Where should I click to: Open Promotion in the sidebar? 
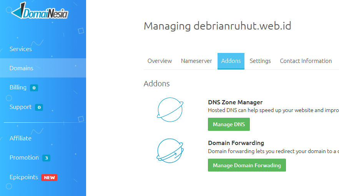24,158
